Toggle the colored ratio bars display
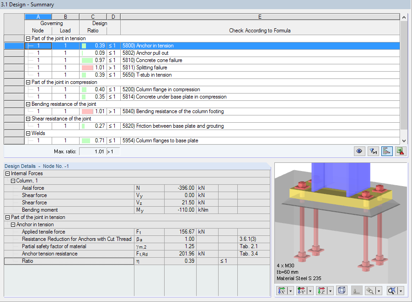 coord(386,151)
